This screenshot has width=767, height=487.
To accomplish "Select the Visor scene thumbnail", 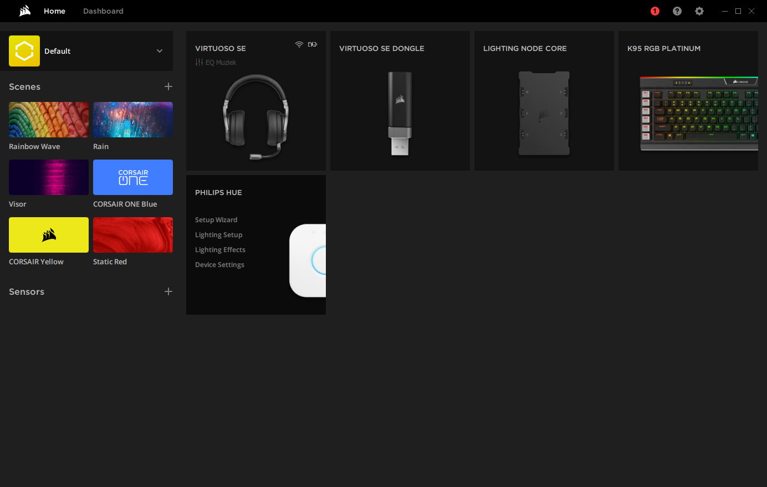I will point(49,177).
